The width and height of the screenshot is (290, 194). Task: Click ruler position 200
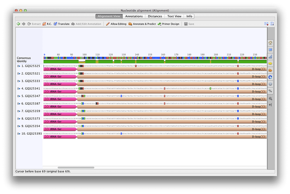click(x=216, y=55)
